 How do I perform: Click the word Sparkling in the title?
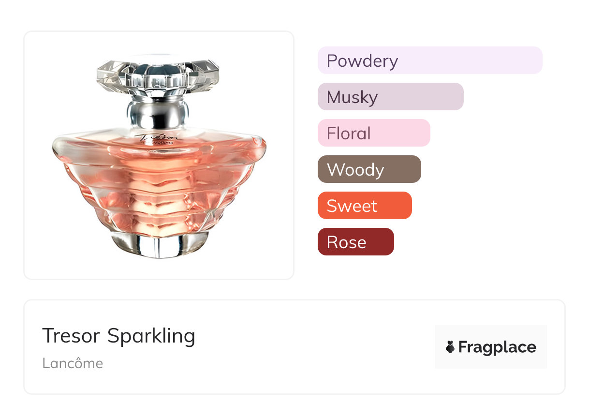point(151,336)
